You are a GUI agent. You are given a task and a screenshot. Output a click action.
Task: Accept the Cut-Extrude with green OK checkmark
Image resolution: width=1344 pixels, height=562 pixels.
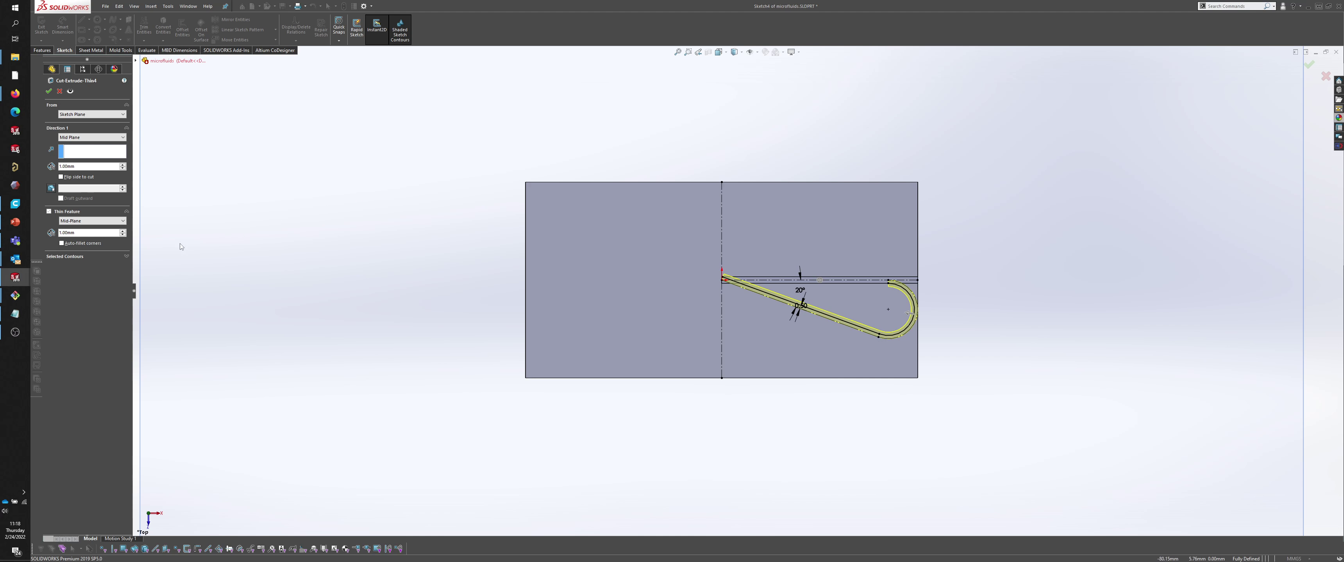[x=48, y=91]
